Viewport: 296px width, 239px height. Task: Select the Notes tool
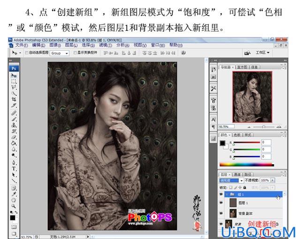click(x=14, y=188)
